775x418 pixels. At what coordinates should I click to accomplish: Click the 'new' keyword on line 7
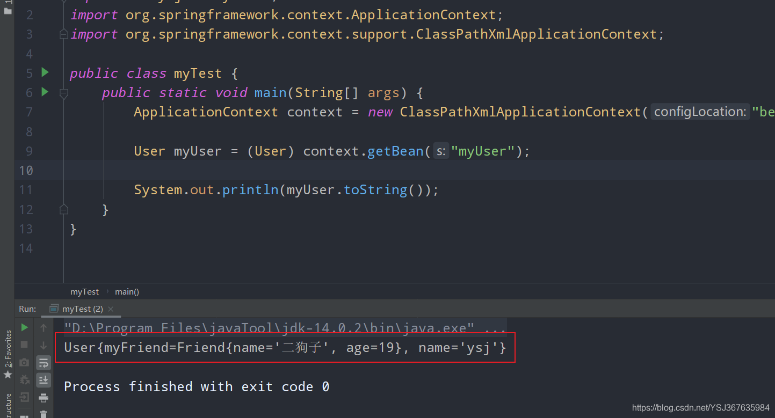coord(380,112)
